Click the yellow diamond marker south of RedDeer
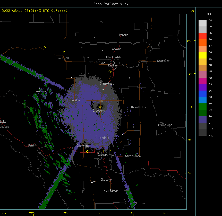 tap(110, 72)
